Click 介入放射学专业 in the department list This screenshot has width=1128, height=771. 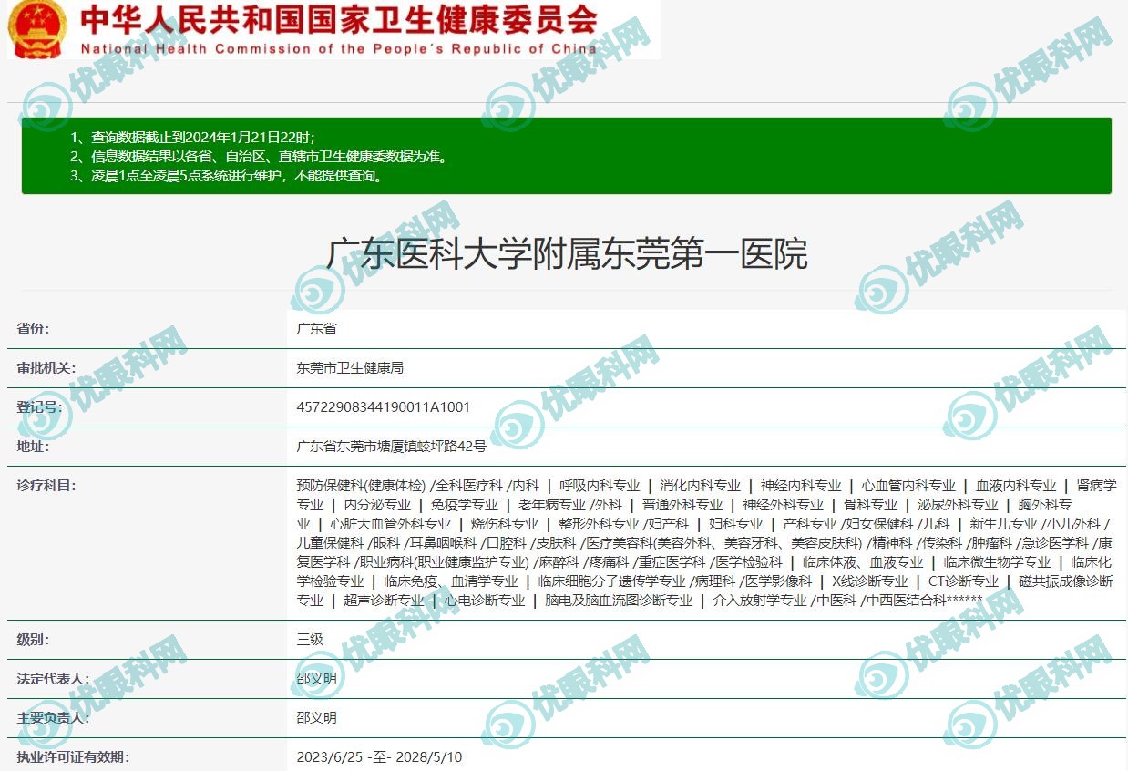759,601
